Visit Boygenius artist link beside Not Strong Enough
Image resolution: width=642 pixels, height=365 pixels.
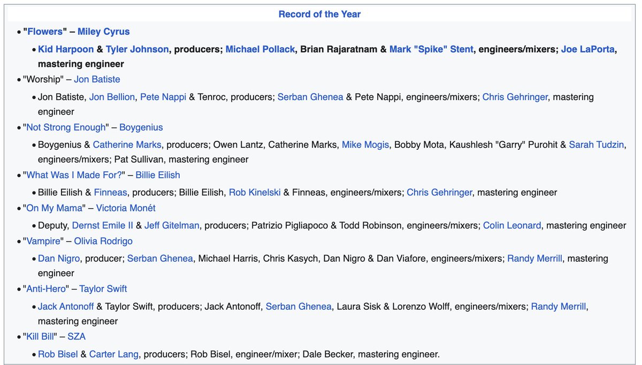coord(141,127)
